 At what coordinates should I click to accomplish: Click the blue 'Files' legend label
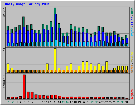tap(132, 21)
